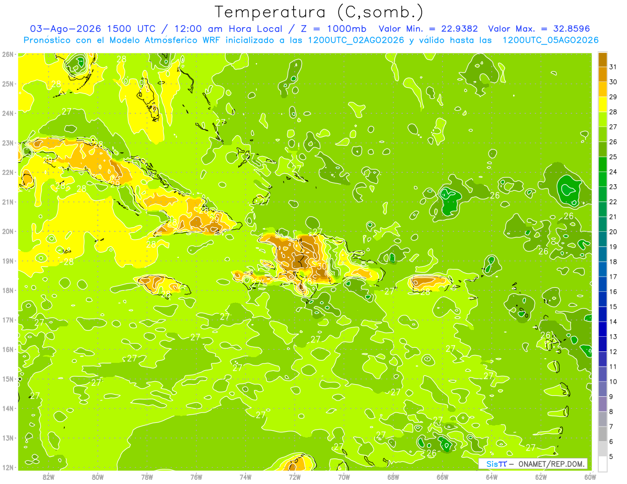Click the yellow swatch between 28 and 29
The image size is (627, 484).
pos(602,104)
